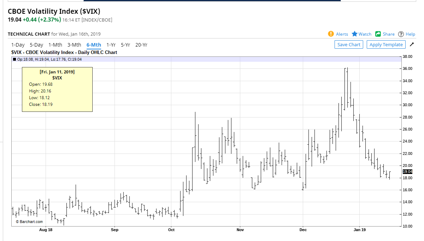Click the Fri. Jan 11, 2019 tooltip date
Image resolution: width=424 pixels, height=241 pixels.
pos(57,72)
